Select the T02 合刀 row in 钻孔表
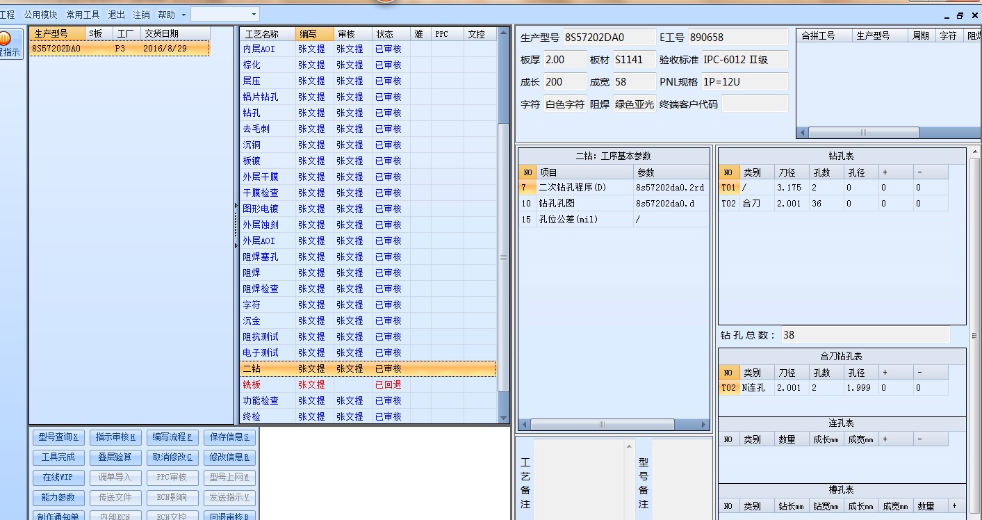 pos(833,203)
